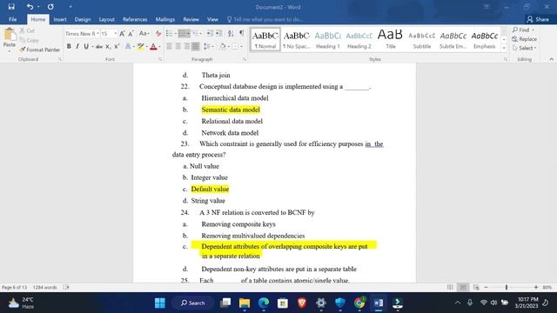
Task: Open the font color dropdown arrow
Action: pyautogui.click(x=159, y=46)
